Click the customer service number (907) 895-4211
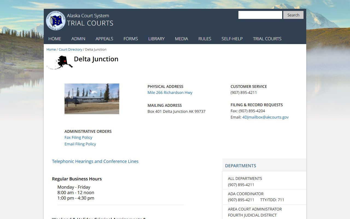This screenshot has height=219, width=350. 244,93
